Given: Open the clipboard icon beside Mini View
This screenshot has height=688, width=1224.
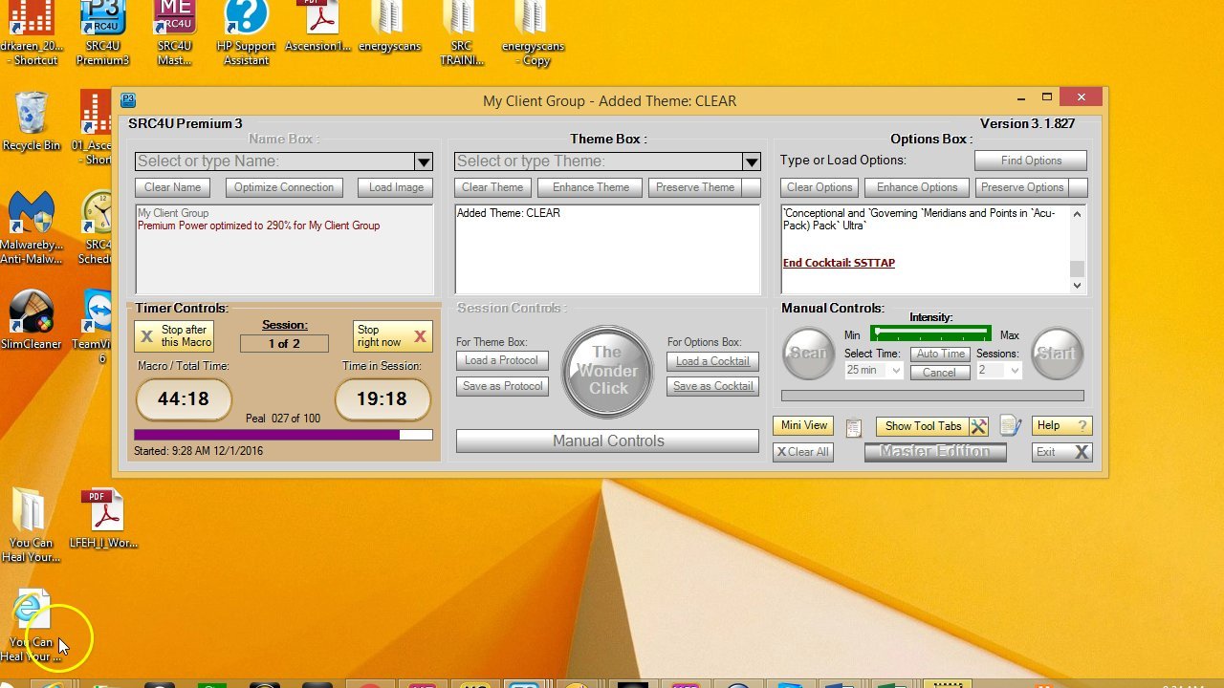Looking at the screenshot, I should [x=854, y=427].
